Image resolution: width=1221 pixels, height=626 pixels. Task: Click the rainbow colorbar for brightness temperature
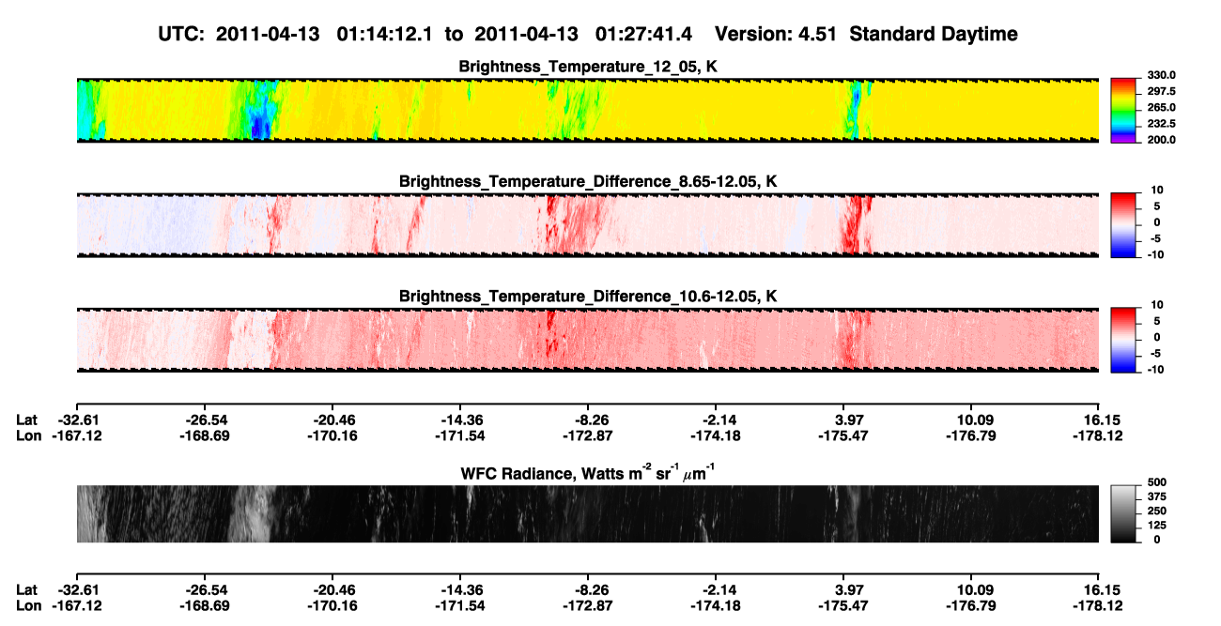[x=1124, y=110]
